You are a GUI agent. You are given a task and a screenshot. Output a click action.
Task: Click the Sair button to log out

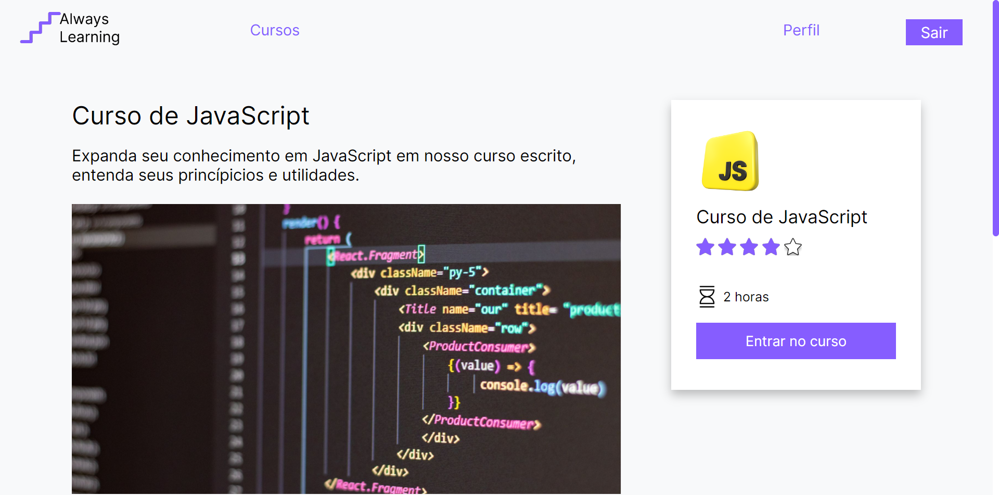click(934, 32)
